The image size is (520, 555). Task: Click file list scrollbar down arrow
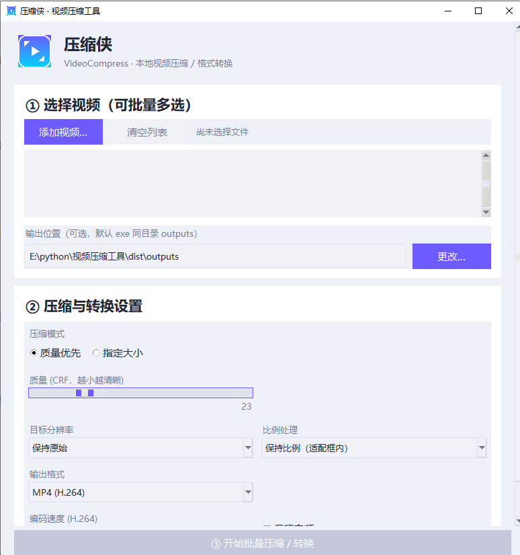[486, 212]
